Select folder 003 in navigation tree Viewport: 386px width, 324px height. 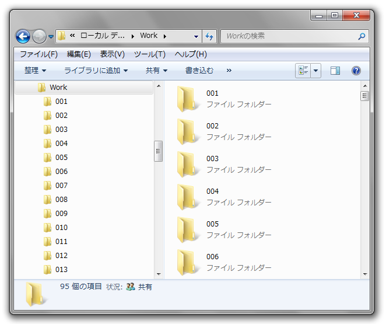55,130
